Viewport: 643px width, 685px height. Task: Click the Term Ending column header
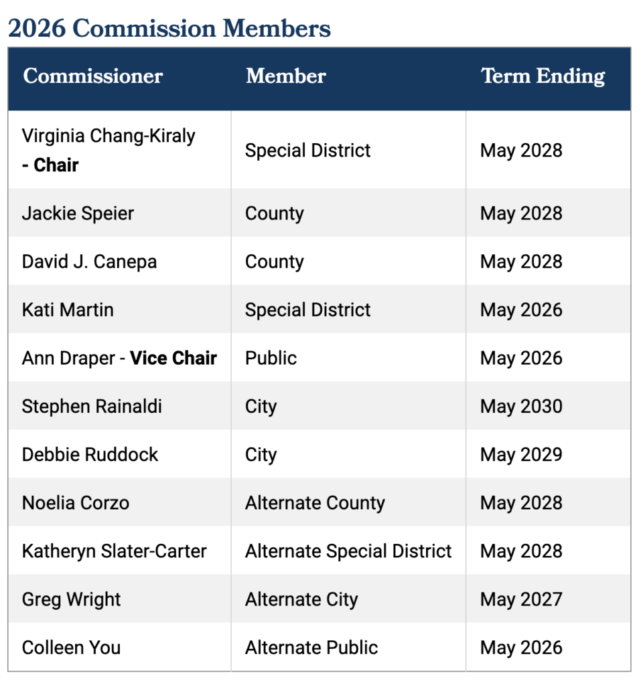tap(543, 76)
